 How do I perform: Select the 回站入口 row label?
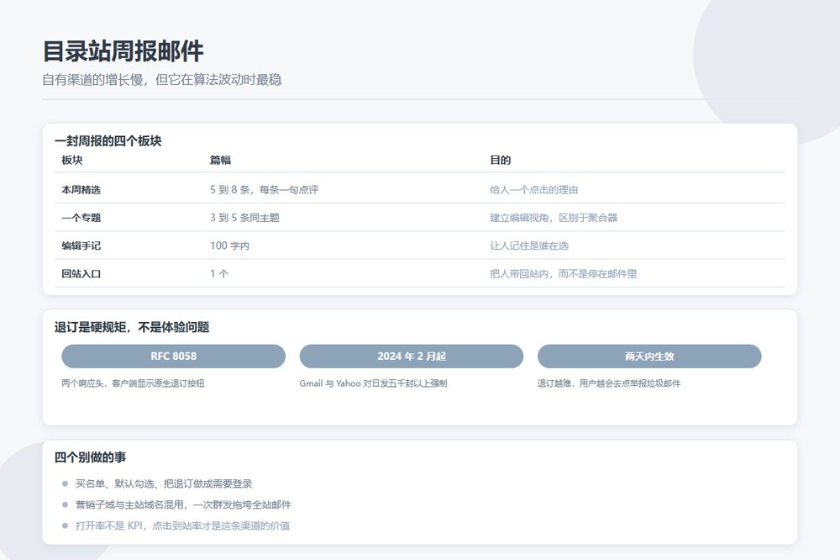pyautogui.click(x=81, y=273)
